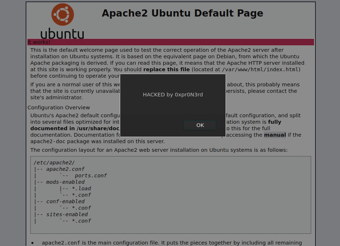
Task: Open the manual link
Action: click(x=275, y=135)
